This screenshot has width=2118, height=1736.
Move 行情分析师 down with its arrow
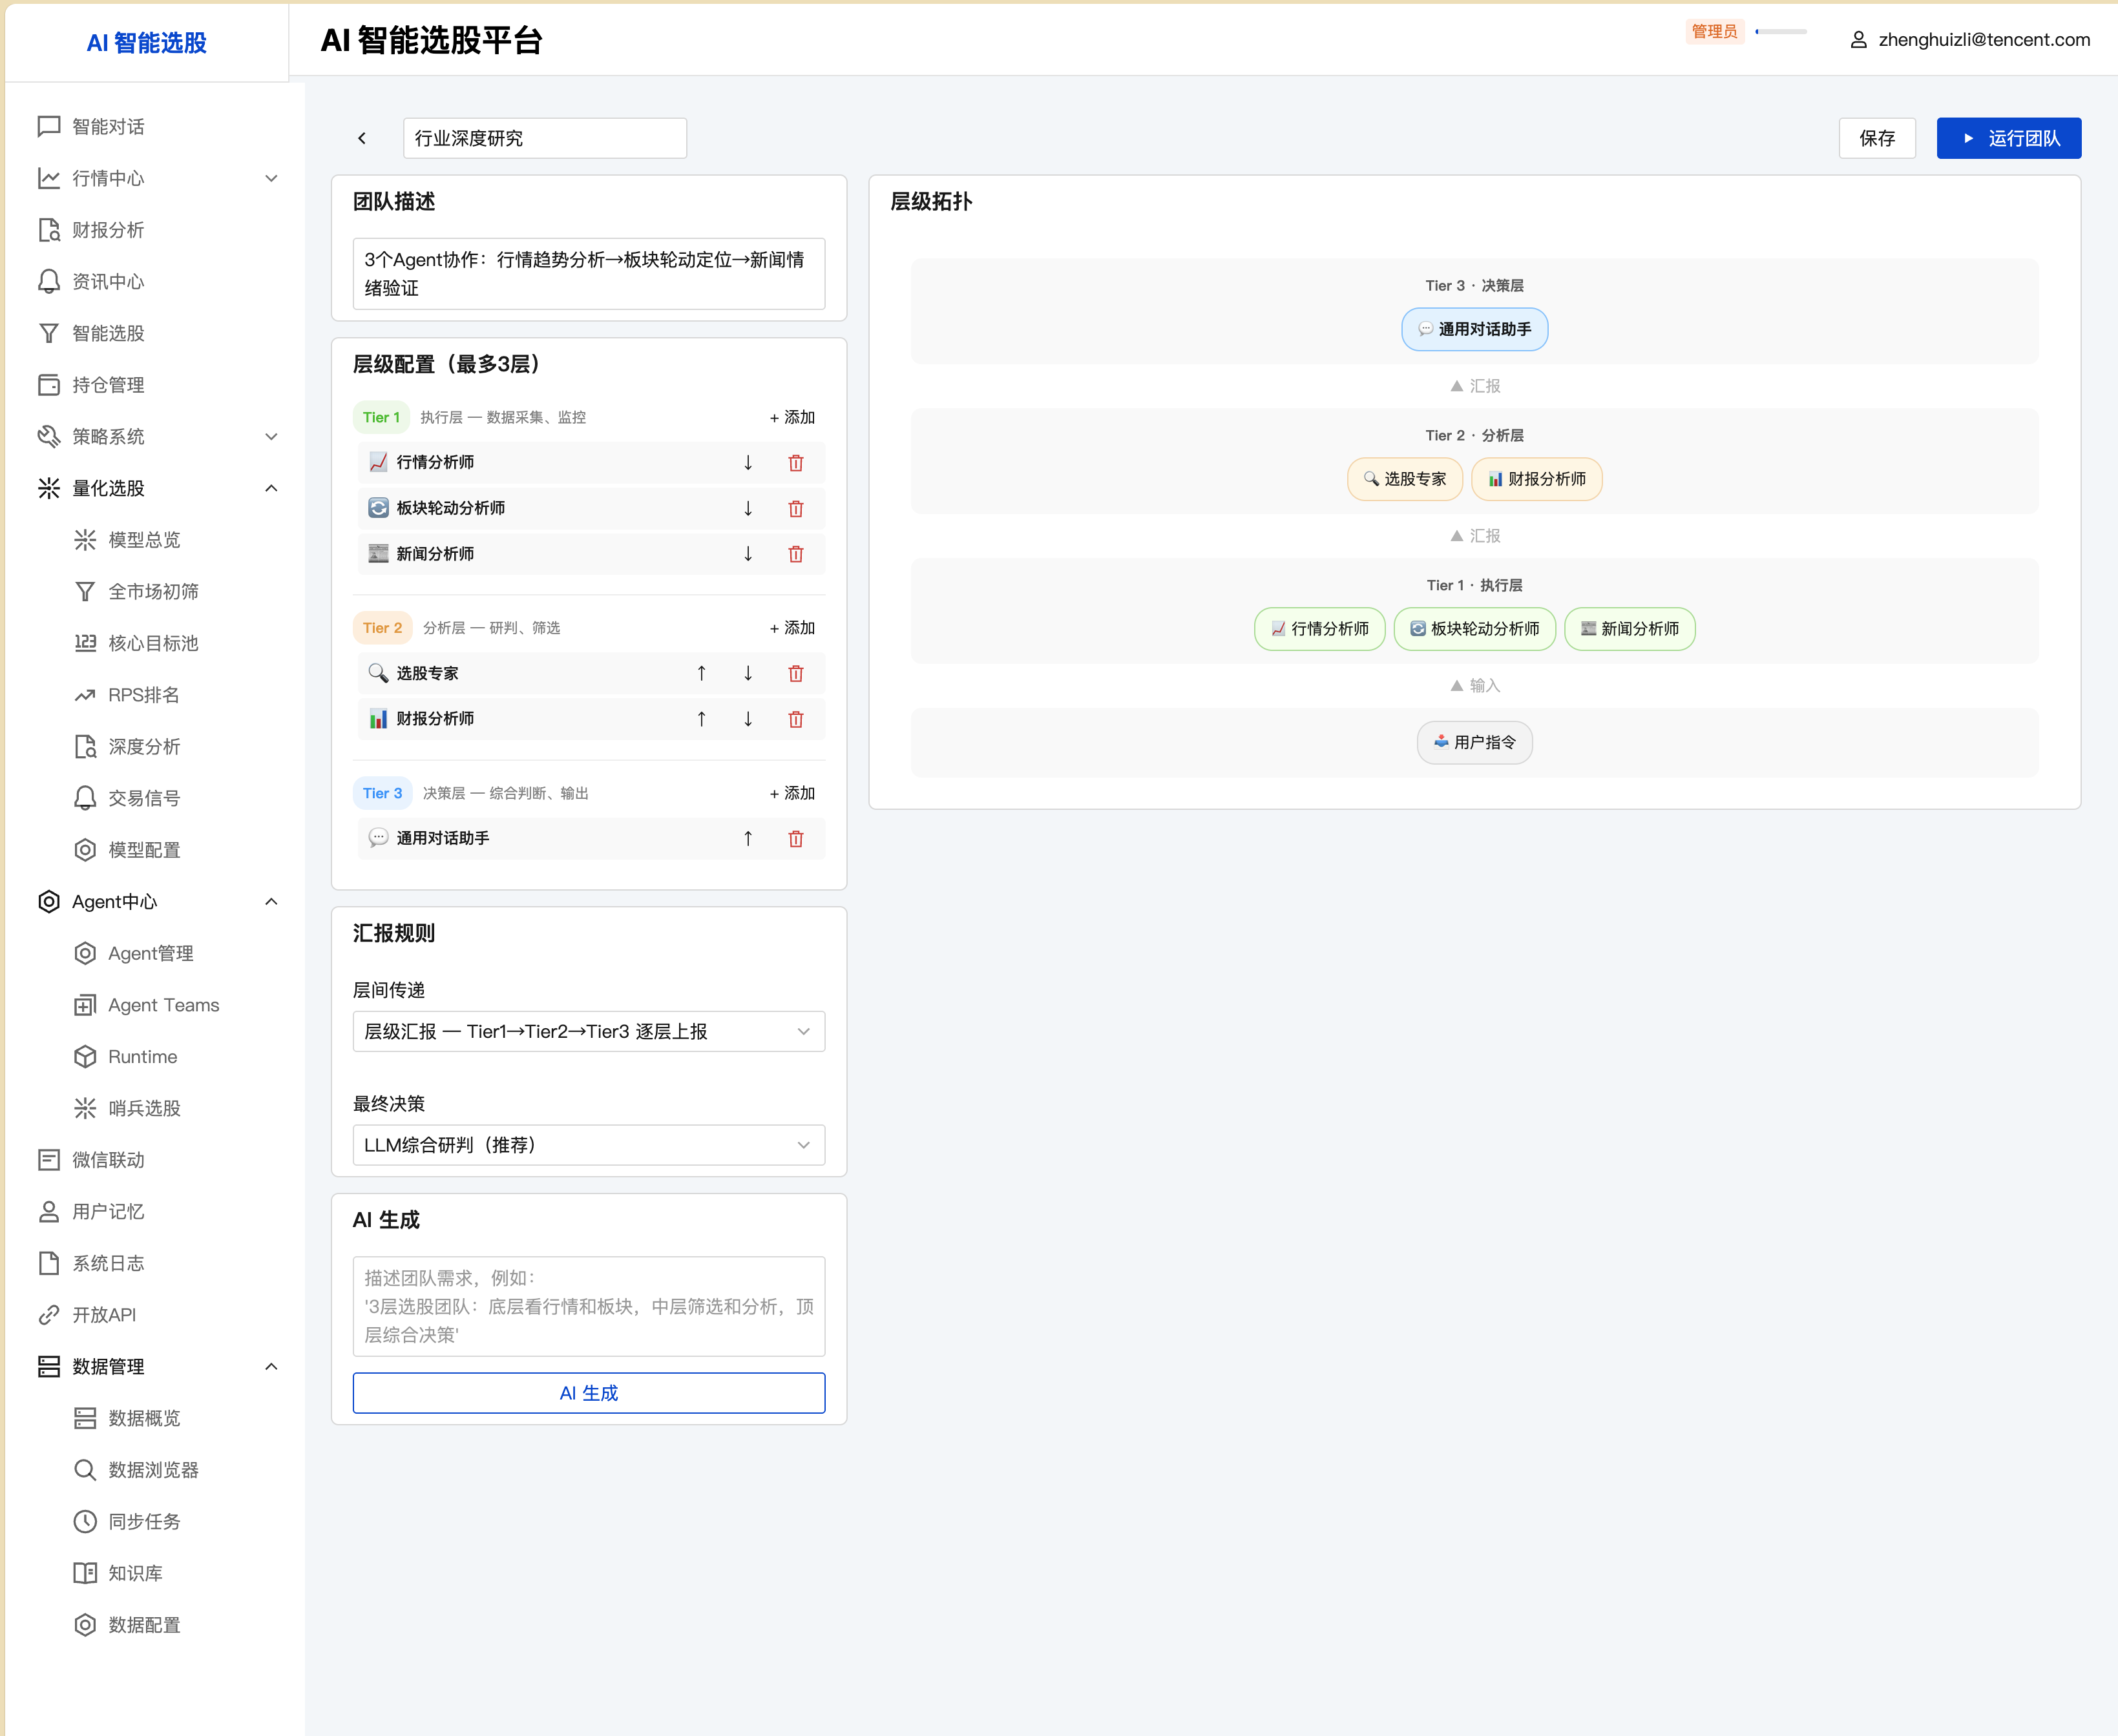point(748,463)
